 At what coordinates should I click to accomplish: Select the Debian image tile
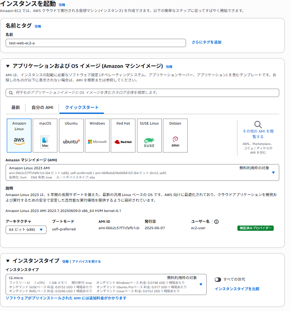175,135
